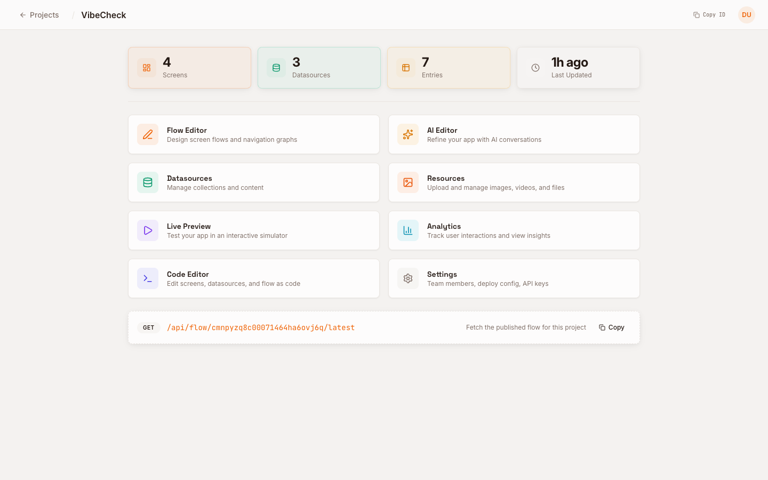Click the Settings gear icon
The width and height of the screenshot is (768, 480).
click(408, 278)
